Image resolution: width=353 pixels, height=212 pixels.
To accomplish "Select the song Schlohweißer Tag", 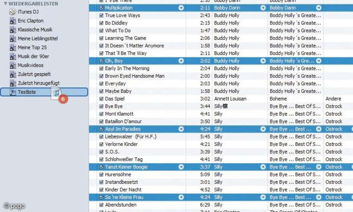I will [124, 160].
